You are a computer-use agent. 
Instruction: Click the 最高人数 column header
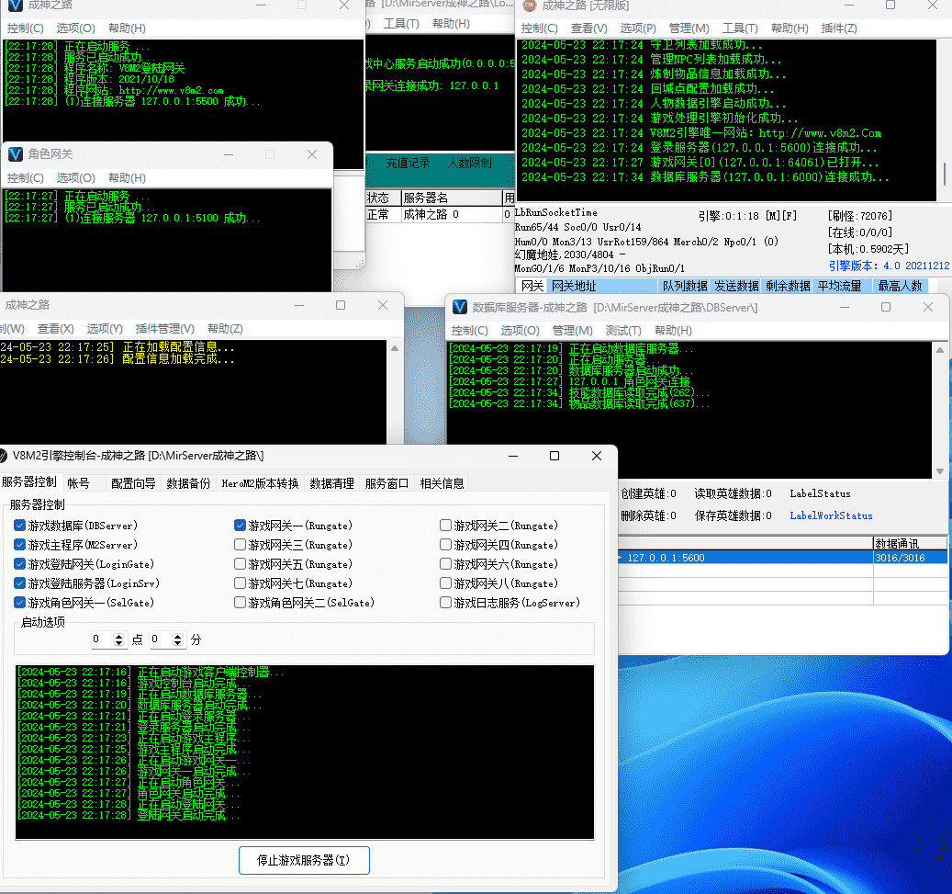click(x=900, y=286)
